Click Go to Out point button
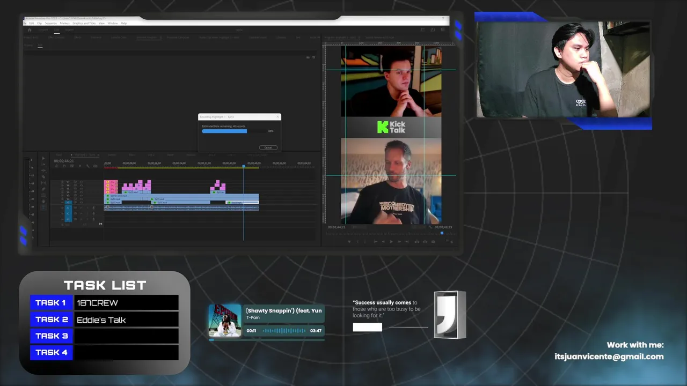The width and height of the screenshot is (687, 386). 407,242
